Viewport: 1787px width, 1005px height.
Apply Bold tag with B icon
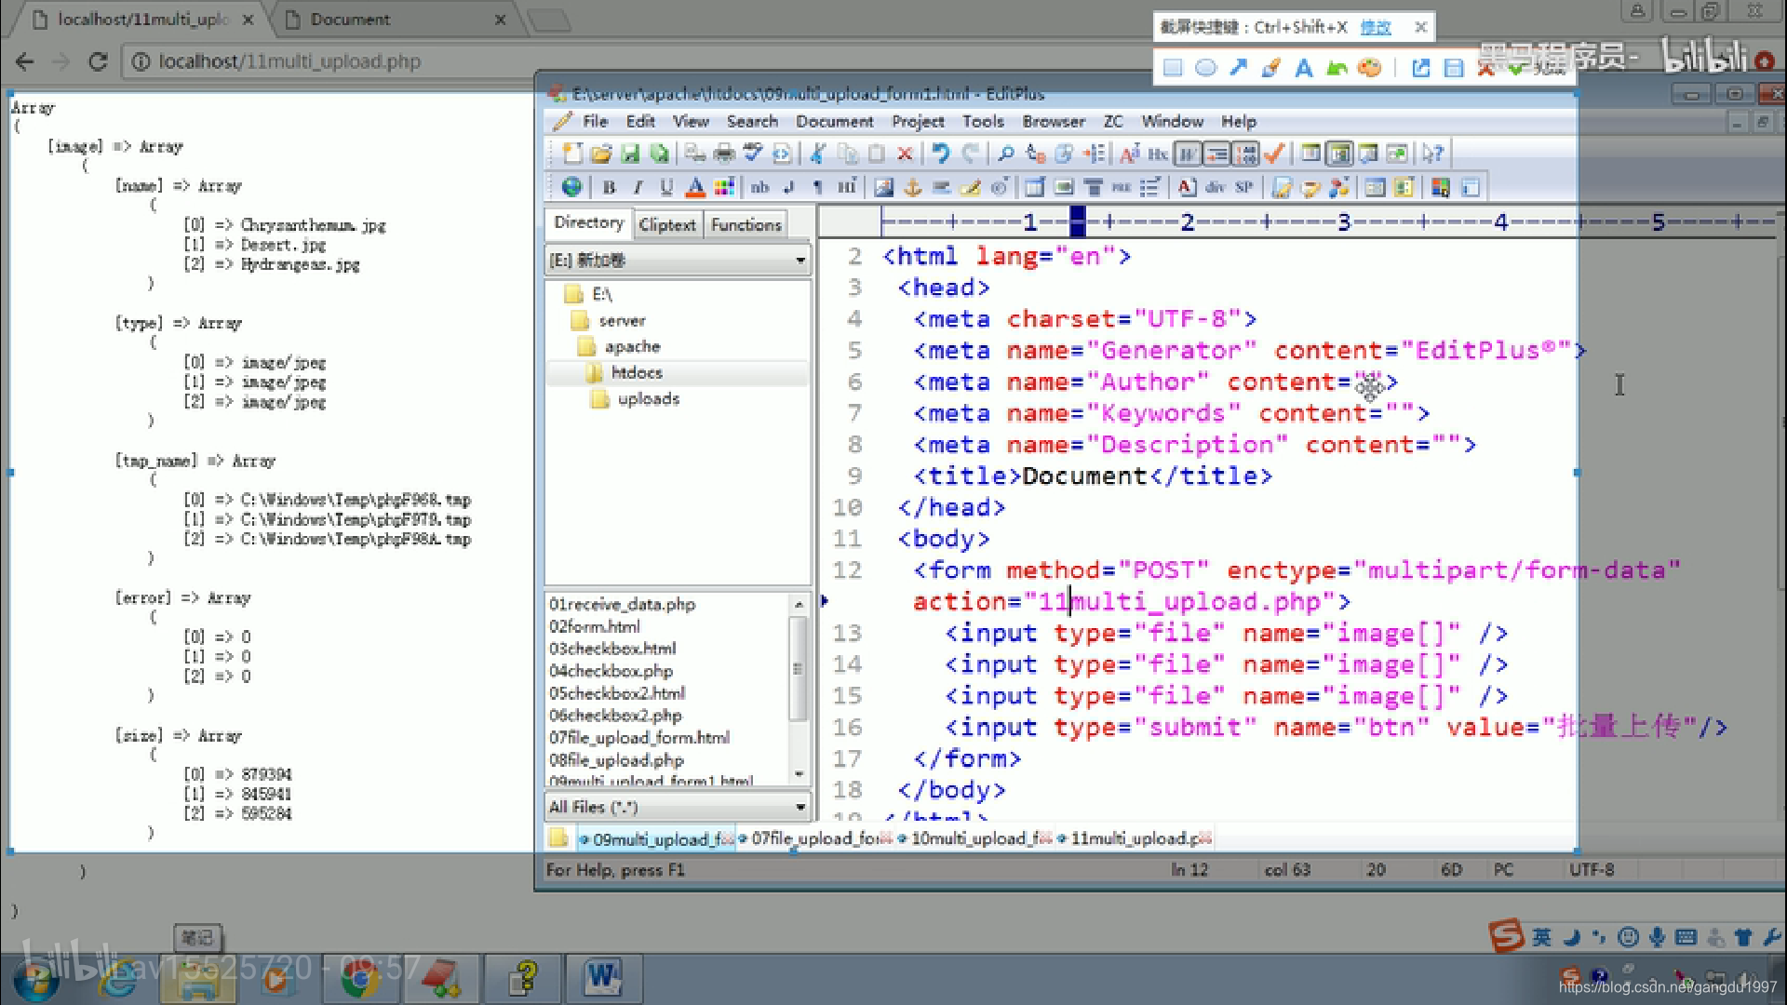[x=610, y=187]
